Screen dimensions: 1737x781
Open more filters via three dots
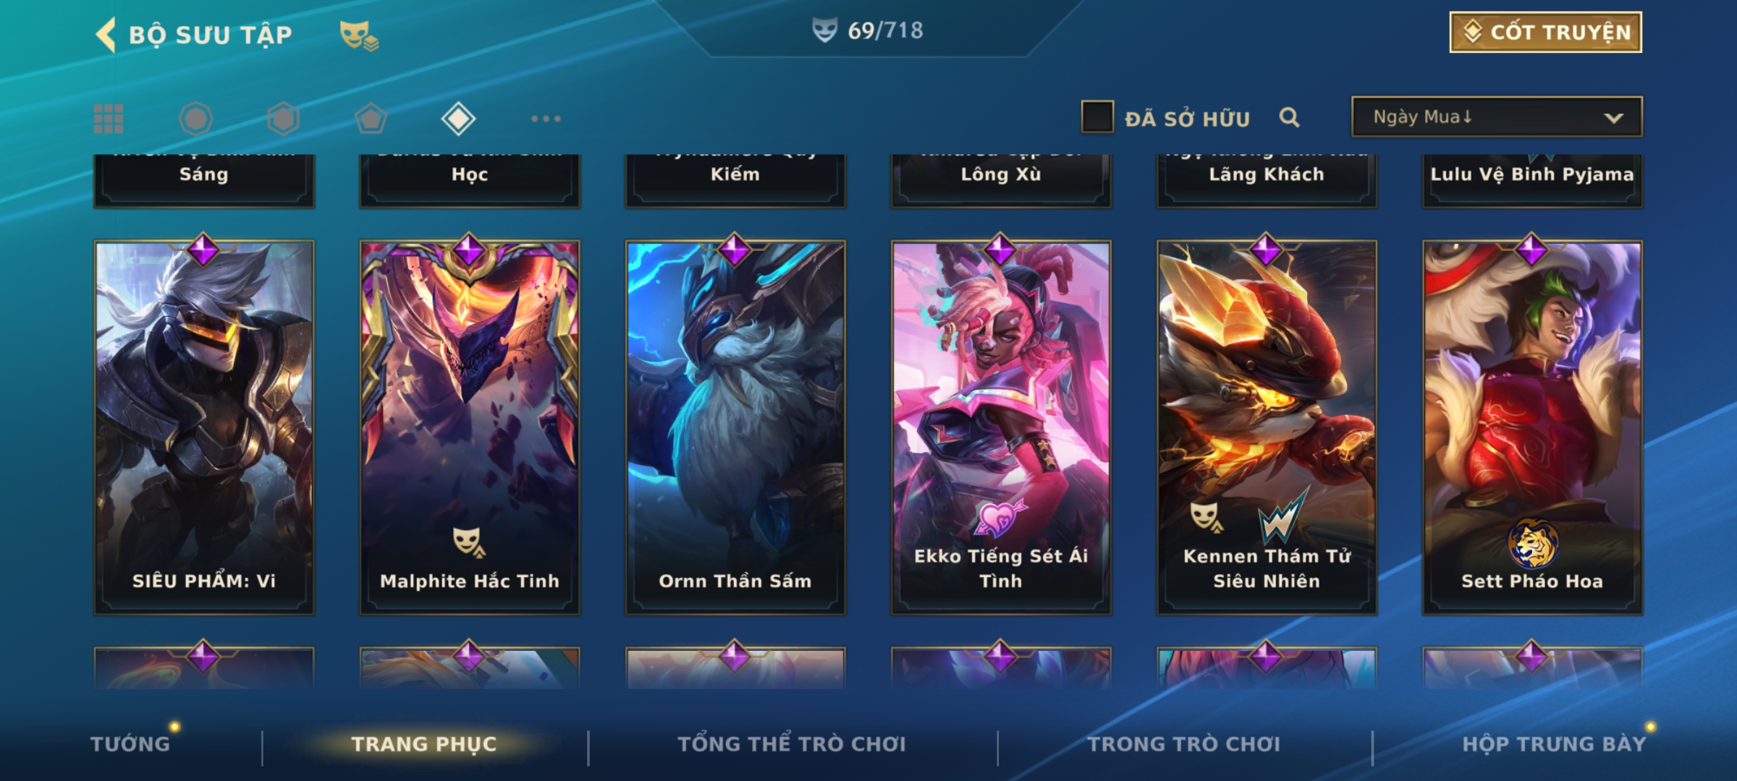coord(546,119)
